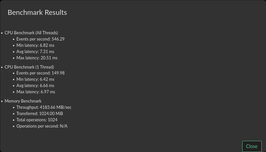Click Total operations: 1024 line
Screen dimensions: 266x152
click(x=37, y=120)
